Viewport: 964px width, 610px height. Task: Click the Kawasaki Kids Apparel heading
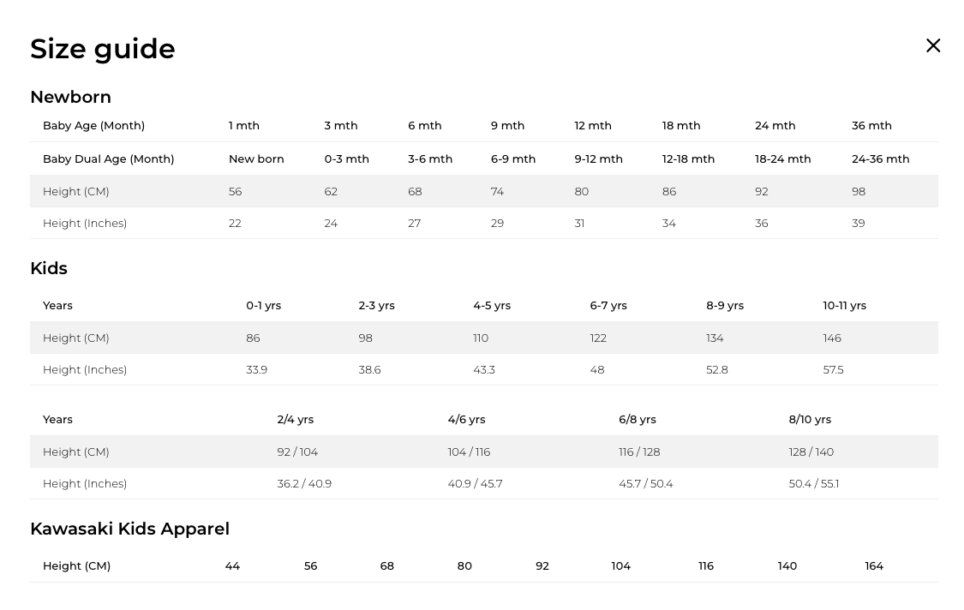tap(129, 529)
